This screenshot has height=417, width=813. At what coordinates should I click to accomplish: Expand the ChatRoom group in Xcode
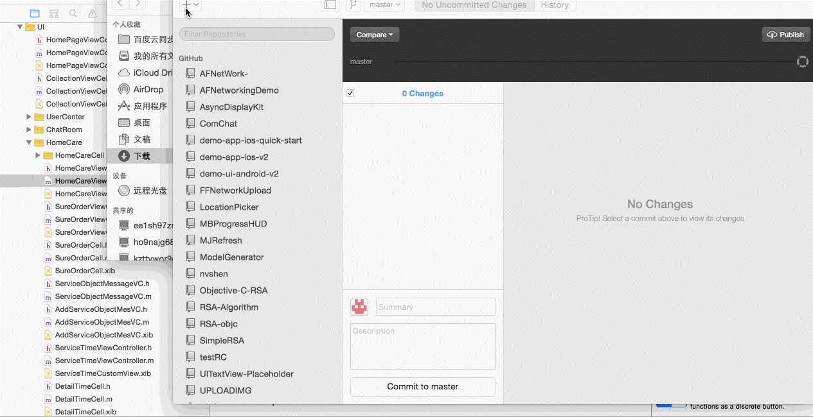coord(29,130)
